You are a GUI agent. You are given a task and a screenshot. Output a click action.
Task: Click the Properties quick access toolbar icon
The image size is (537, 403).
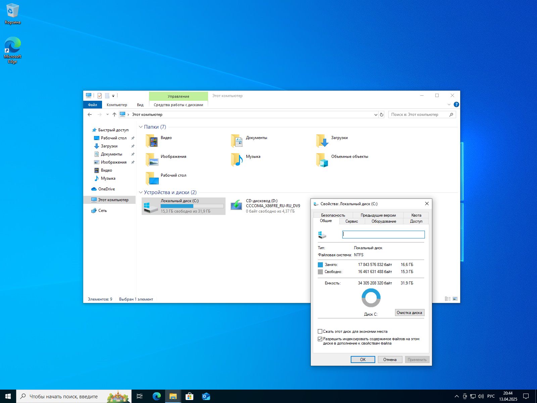(100, 96)
